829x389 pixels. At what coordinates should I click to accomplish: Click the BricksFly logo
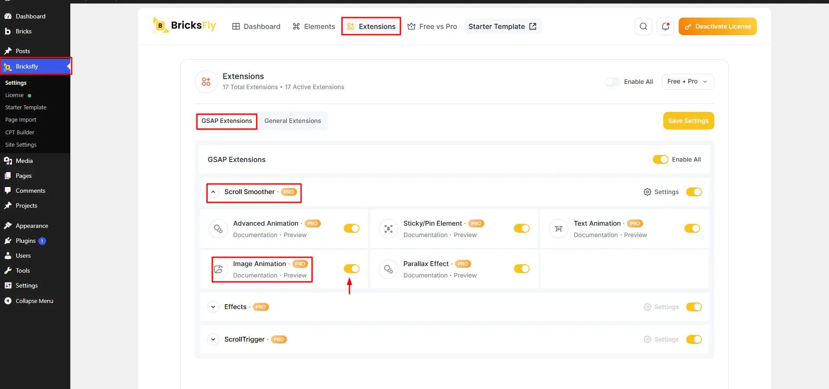[184, 26]
